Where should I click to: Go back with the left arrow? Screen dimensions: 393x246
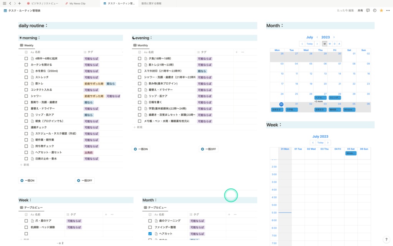[x=10, y=3]
